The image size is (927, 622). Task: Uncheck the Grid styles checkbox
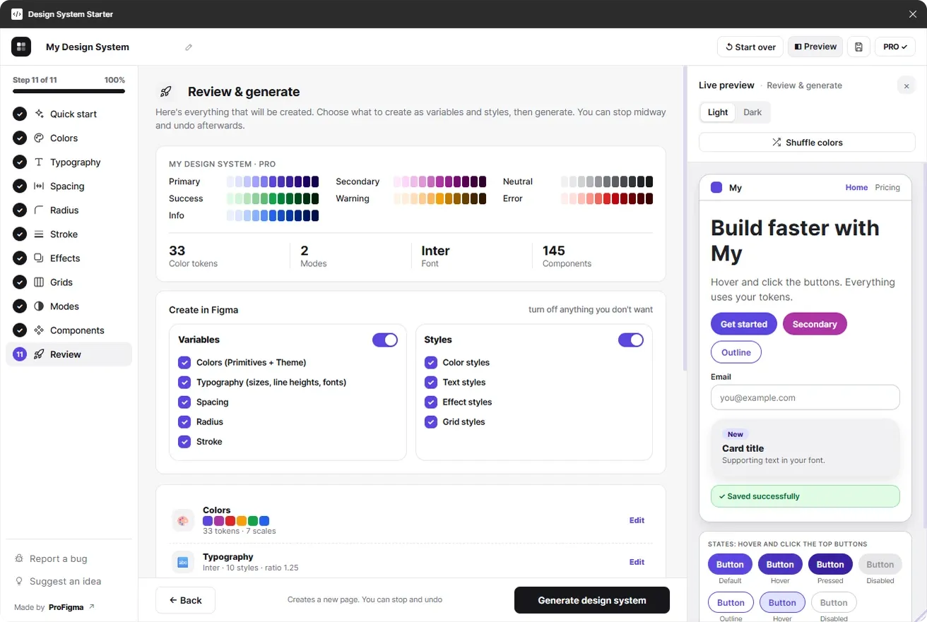click(x=431, y=421)
